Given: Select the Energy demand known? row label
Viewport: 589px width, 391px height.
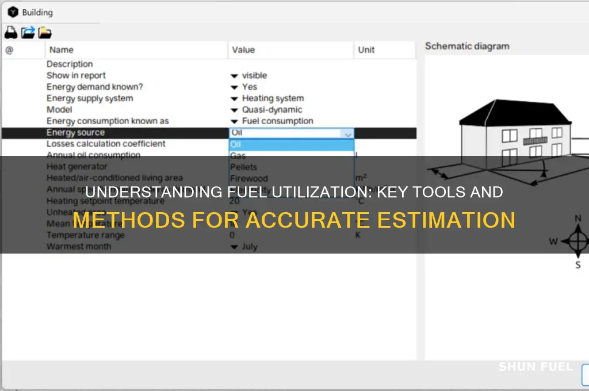Looking at the screenshot, I should 95,87.
